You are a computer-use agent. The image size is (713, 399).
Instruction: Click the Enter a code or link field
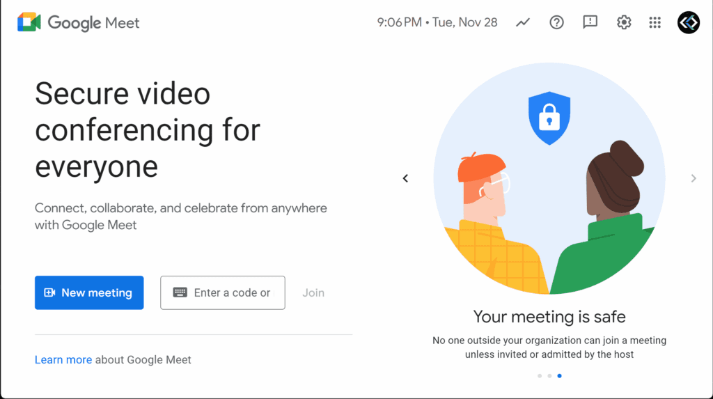coord(223,292)
